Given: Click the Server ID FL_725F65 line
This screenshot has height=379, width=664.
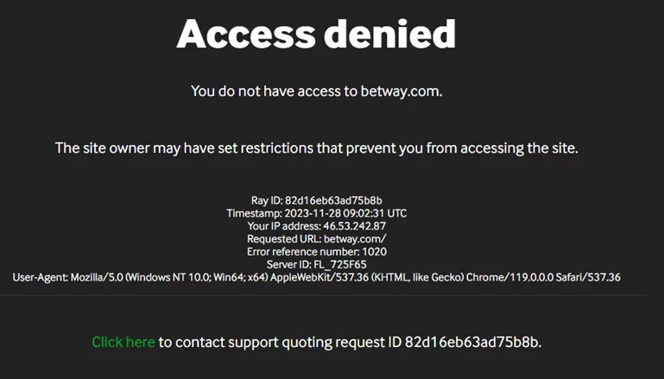Looking at the screenshot, I should (x=316, y=265).
